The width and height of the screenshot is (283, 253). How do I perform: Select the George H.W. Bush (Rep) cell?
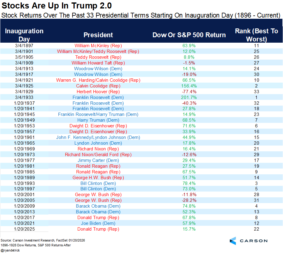click(x=98, y=178)
